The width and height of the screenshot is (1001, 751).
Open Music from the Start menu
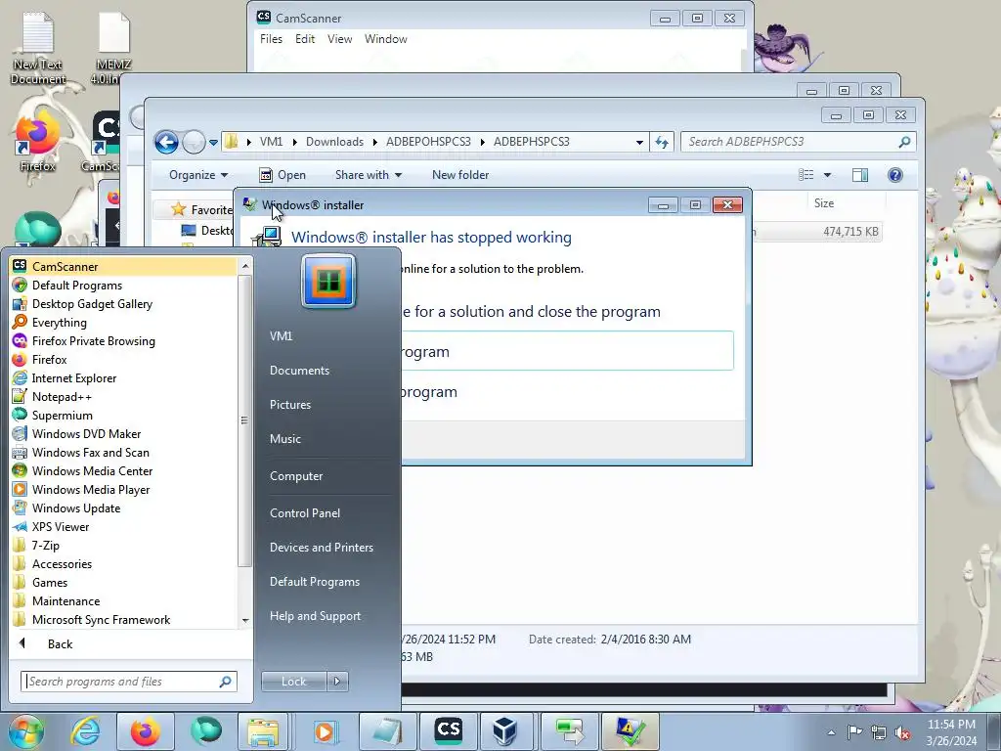tap(284, 439)
